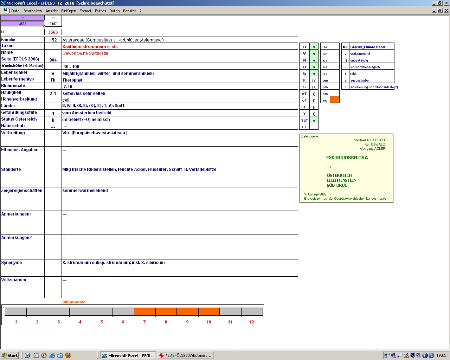
Task: Click the magnifier tray icon
Action: pyautogui.click(x=400, y=355)
